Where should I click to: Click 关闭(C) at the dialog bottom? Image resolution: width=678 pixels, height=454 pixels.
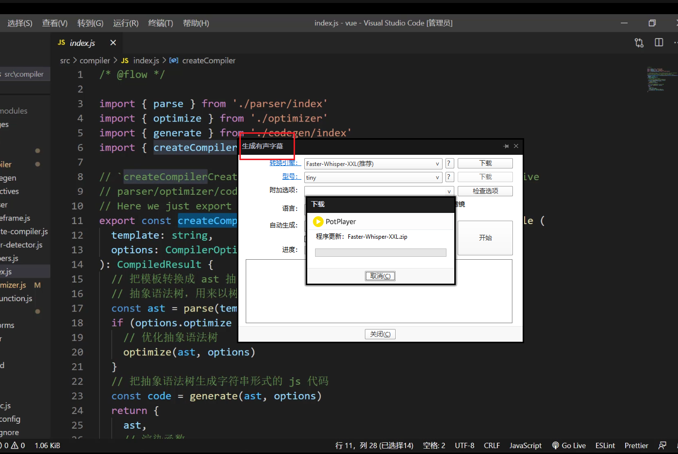point(380,334)
